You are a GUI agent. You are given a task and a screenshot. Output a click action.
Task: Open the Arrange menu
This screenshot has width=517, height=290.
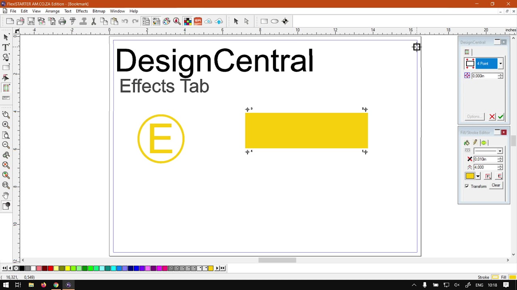(x=53, y=11)
